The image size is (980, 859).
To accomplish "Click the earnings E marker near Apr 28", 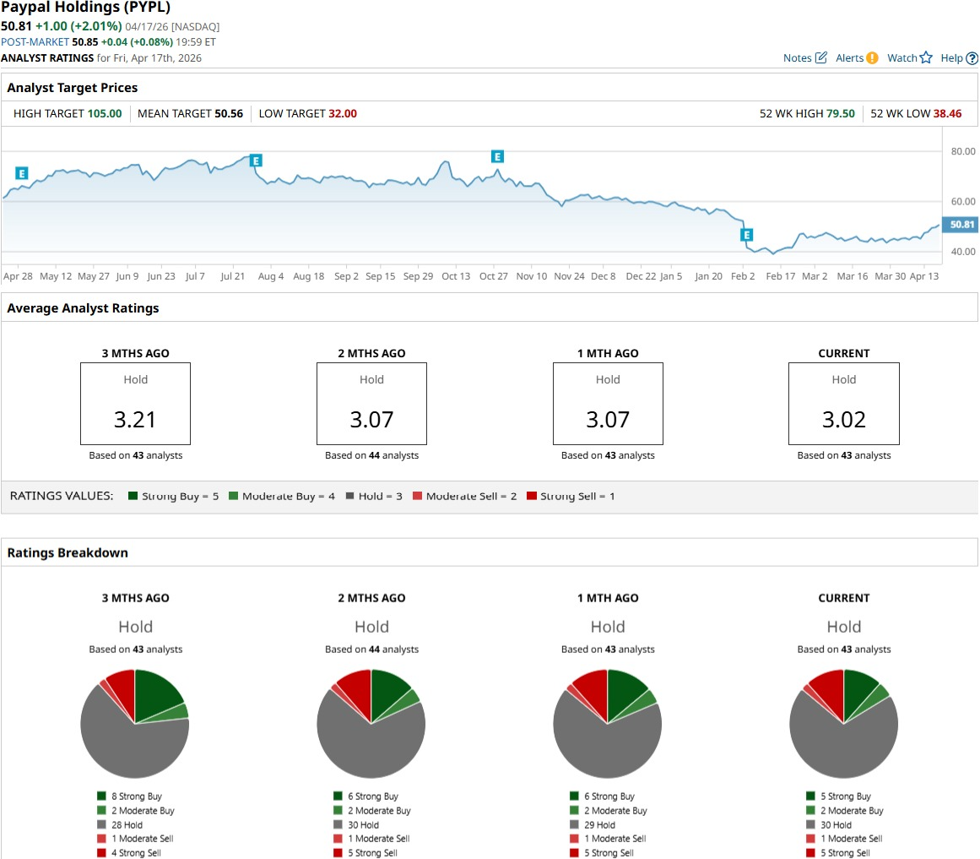I will [22, 173].
